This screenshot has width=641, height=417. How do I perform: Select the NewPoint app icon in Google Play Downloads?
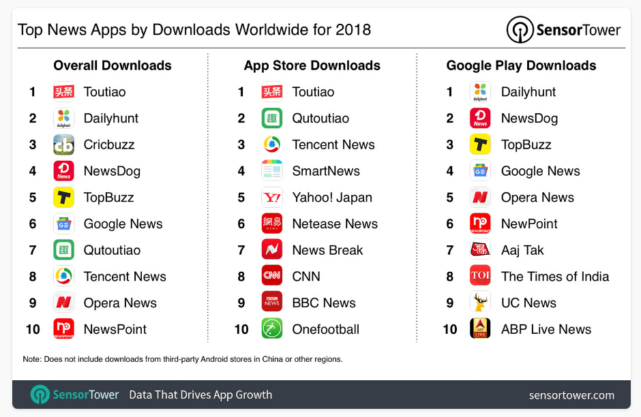click(x=480, y=223)
